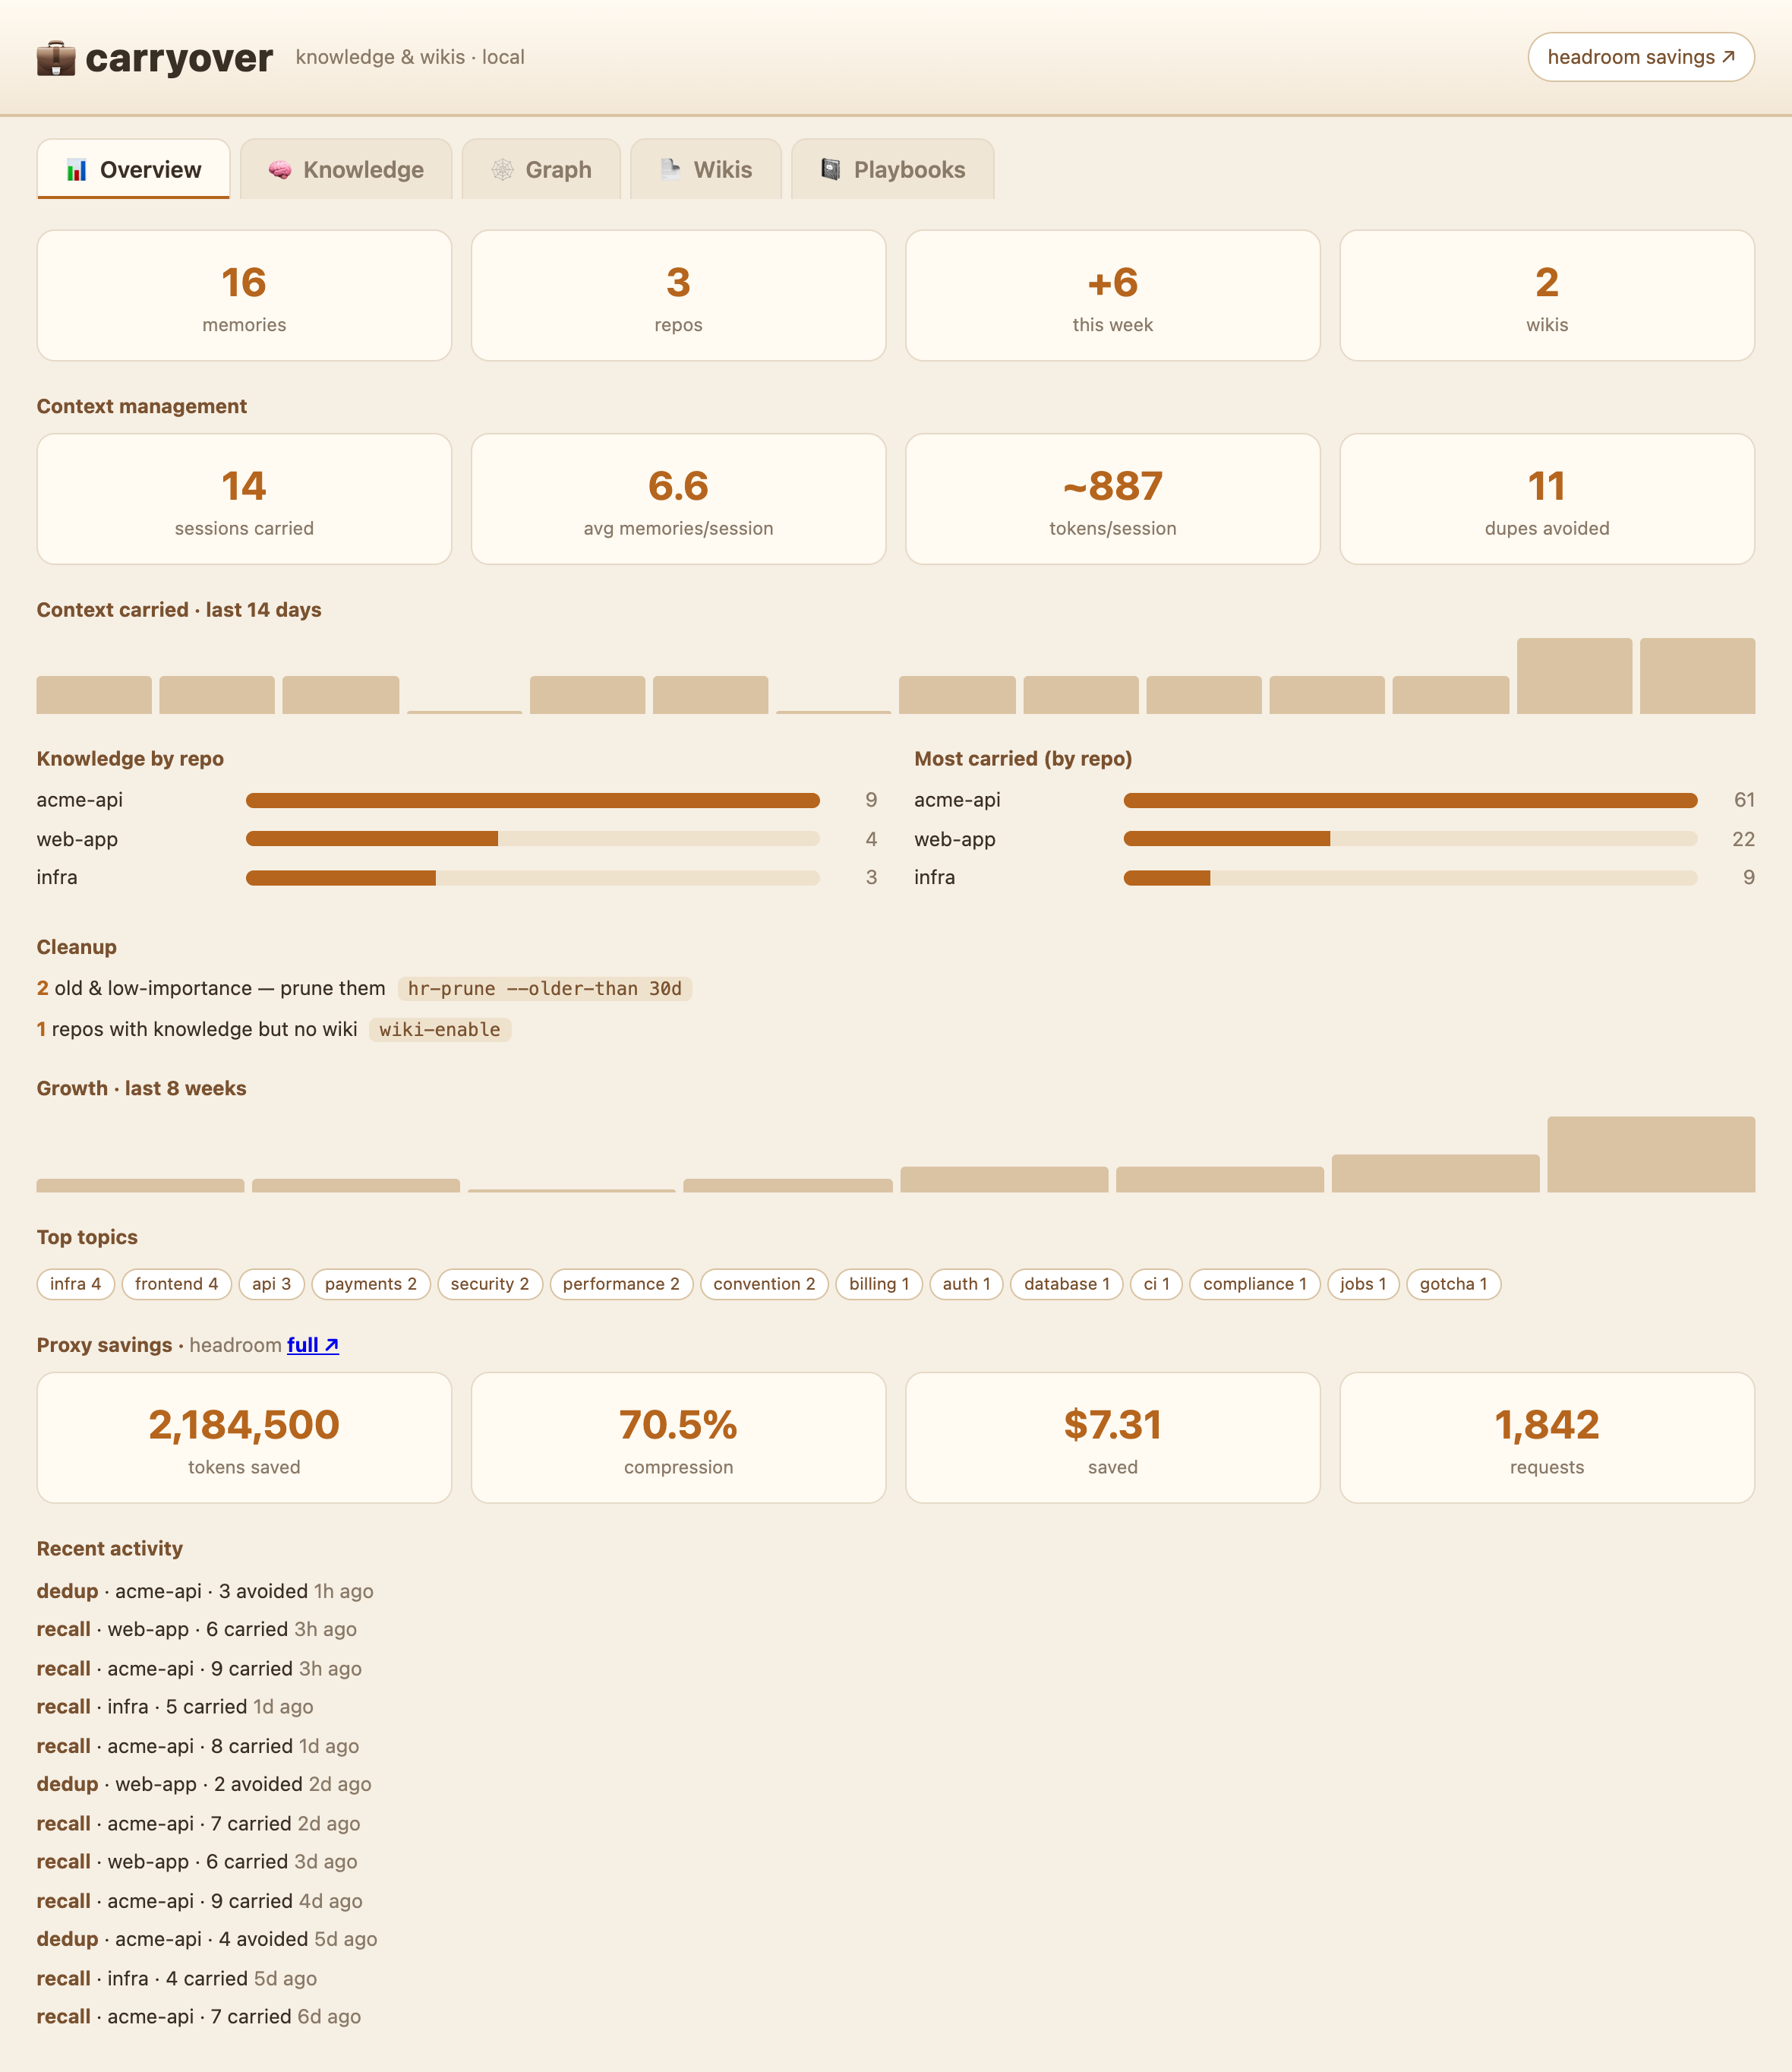Click the "3 repos" stat card
This screenshot has height=2072, width=1792.
tap(679, 296)
